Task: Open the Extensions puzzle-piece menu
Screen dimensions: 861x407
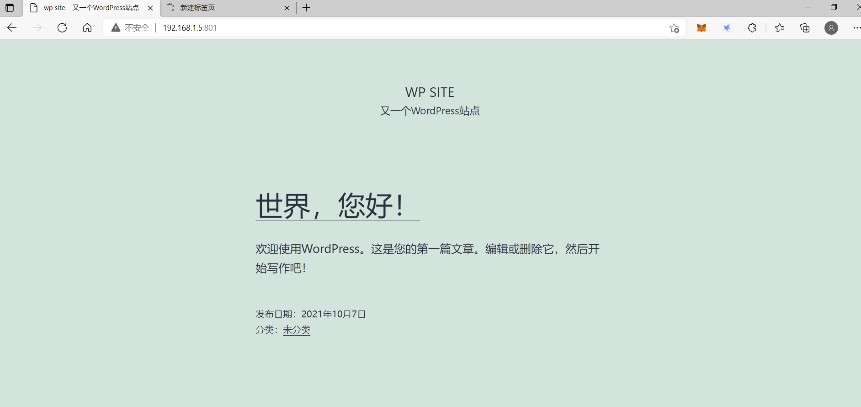Action: pos(752,28)
